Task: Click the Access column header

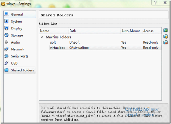Action: 152,31
